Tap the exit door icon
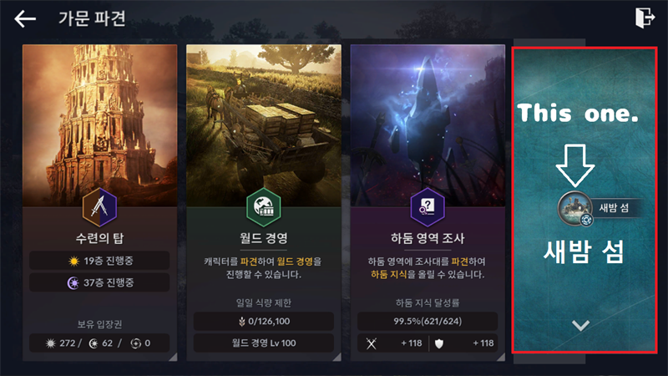668x376 pixels. click(645, 18)
